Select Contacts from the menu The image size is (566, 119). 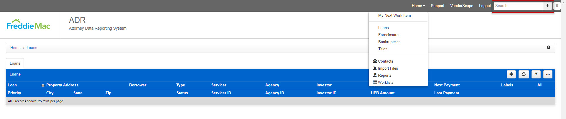click(385, 61)
